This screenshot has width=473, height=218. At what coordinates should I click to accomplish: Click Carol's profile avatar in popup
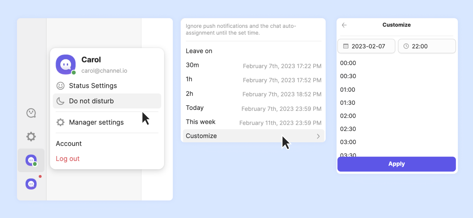tap(66, 64)
